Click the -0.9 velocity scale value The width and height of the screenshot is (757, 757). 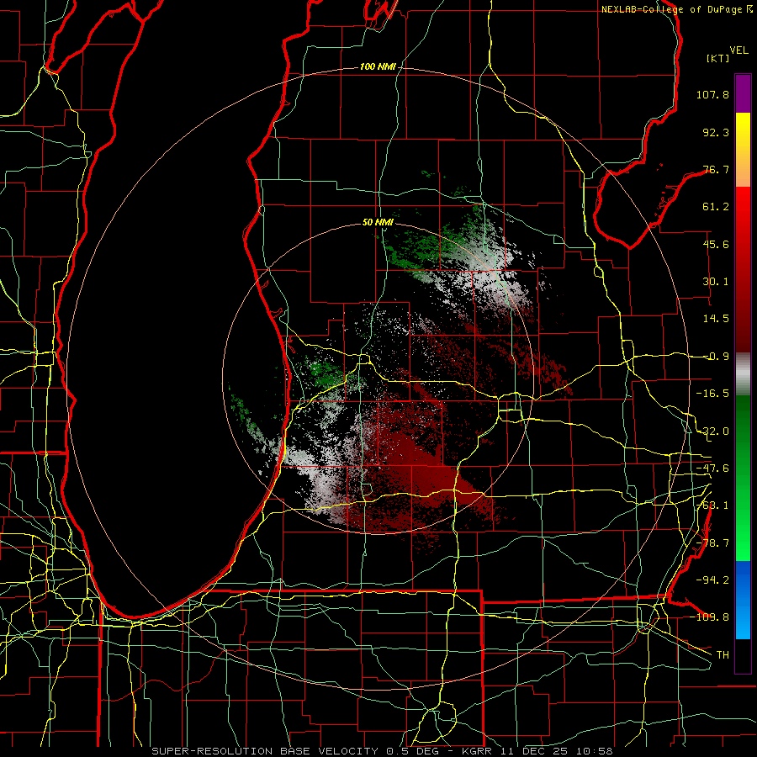[716, 357]
